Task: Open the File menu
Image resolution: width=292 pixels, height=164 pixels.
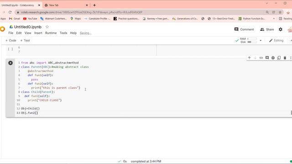Action: [11, 33]
